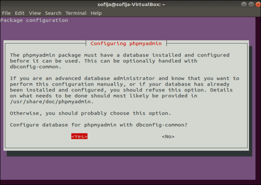Minimize the terminal window
The height and width of the screenshot is (185, 261).
pyautogui.click(x=244, y=4)
